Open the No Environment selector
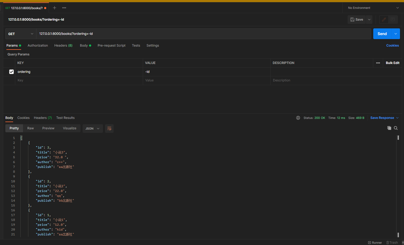This screenshot has width=404, height=245. tap(373, 8)
